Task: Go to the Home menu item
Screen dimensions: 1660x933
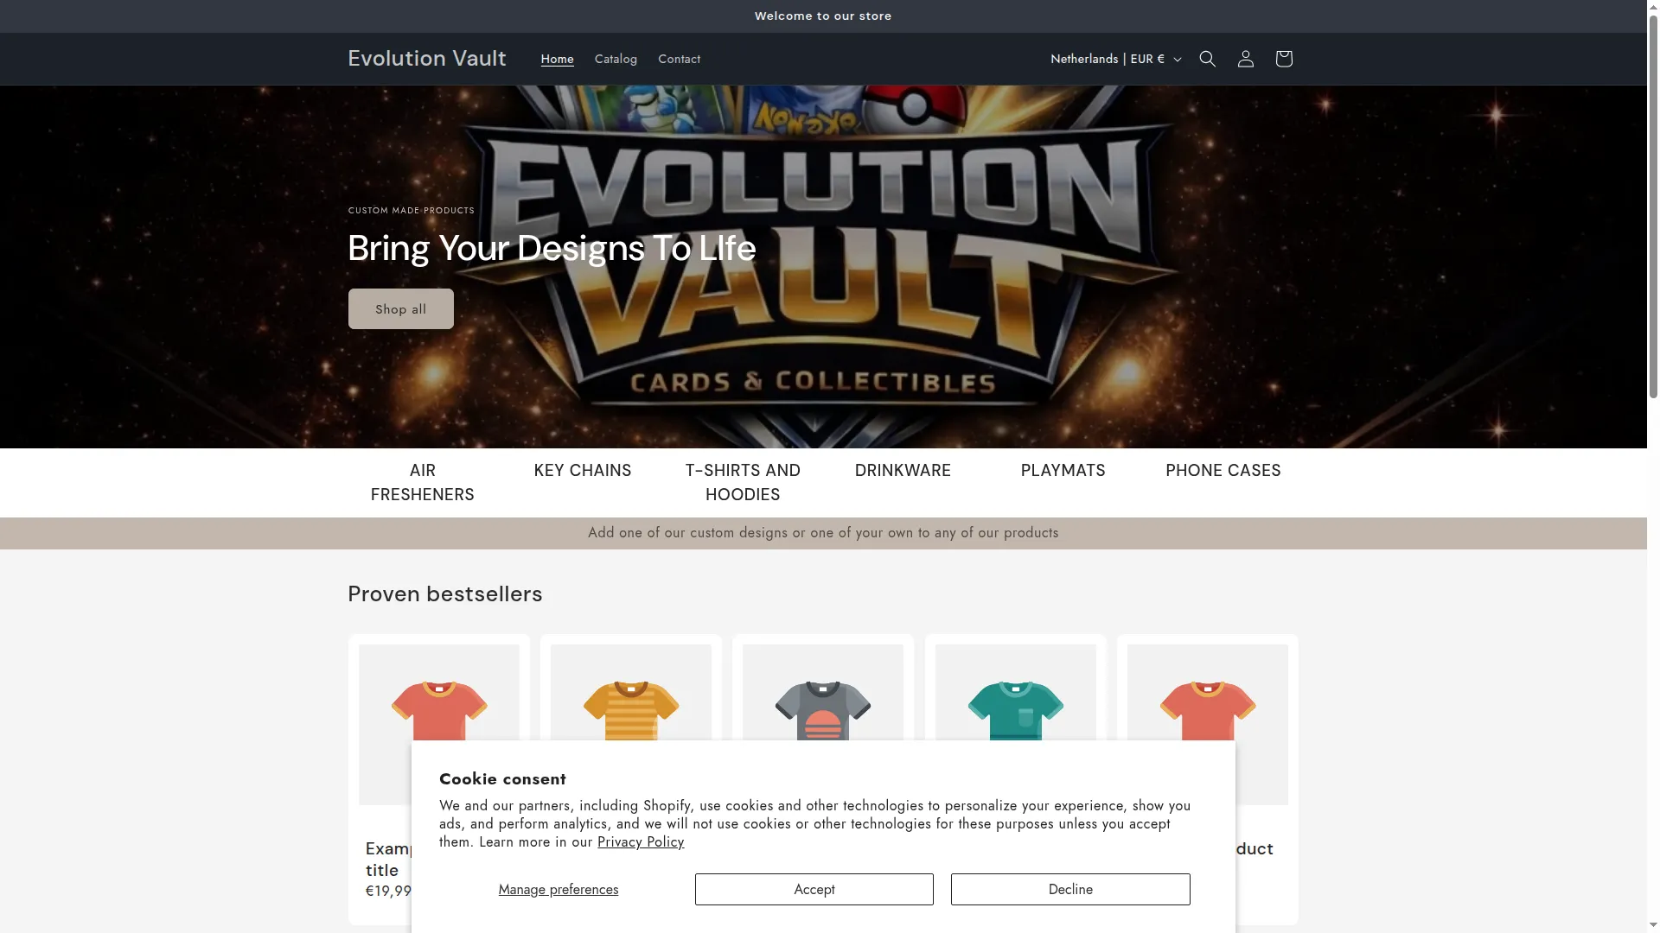Action: [557, 59]
